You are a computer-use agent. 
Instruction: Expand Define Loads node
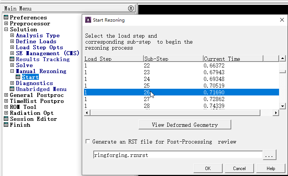(x=12, y=41)
